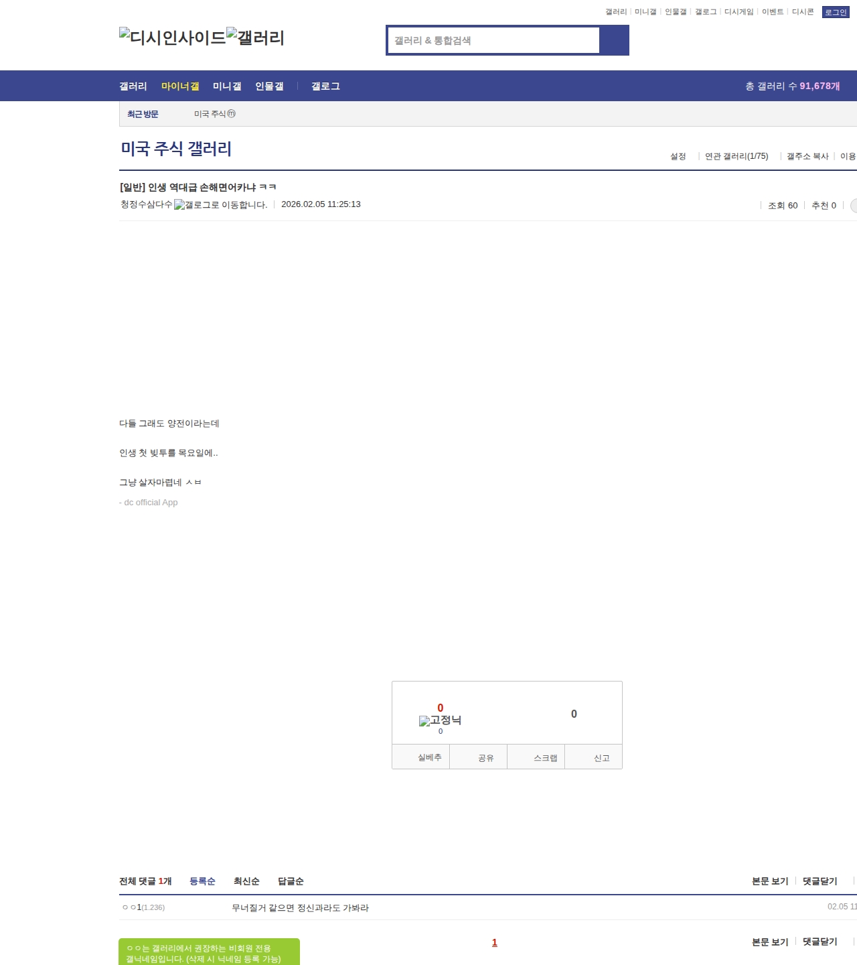This screenshot has height=965, width=857.
Task: Click the 최근 방문 label
Action: (x=143, y=114)
